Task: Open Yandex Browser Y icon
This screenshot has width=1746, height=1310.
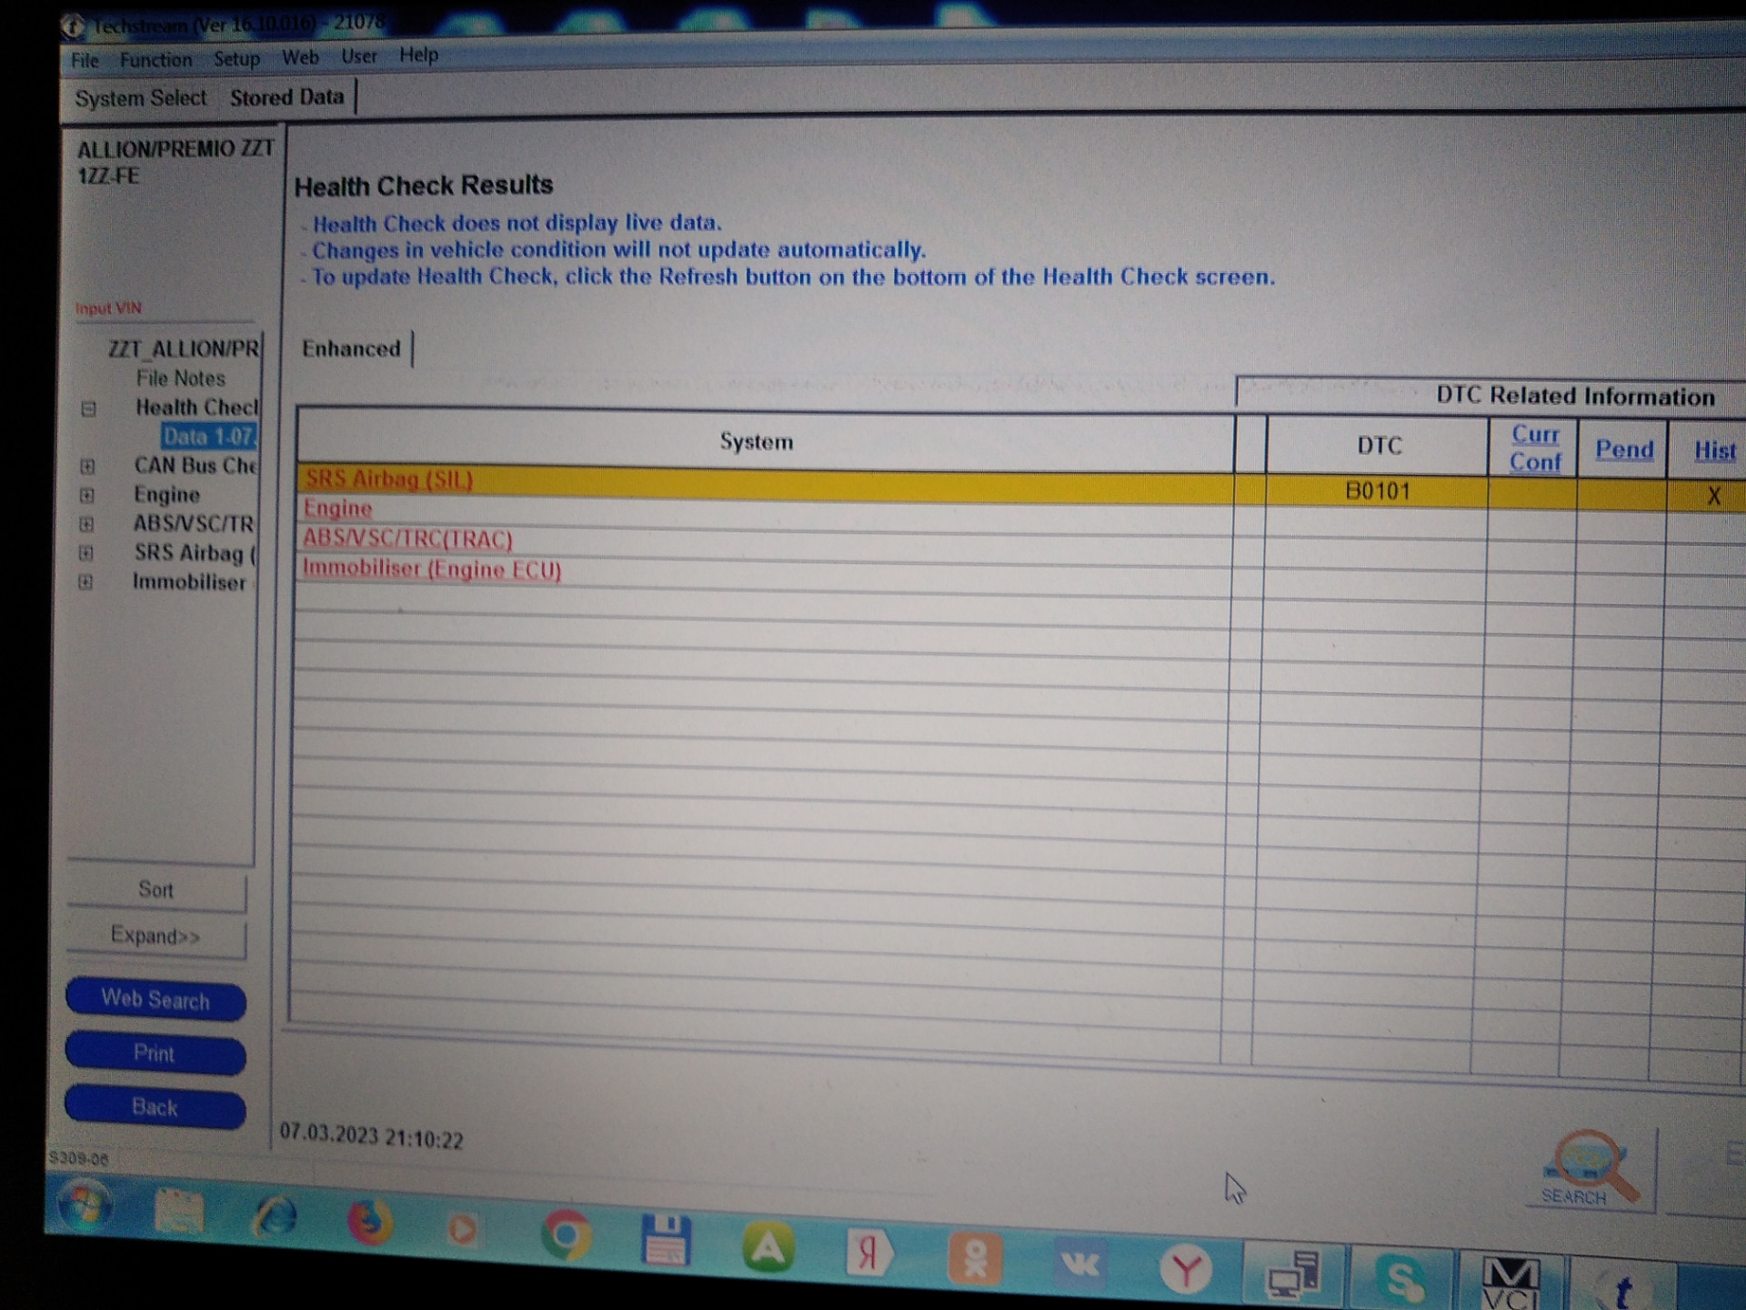Action: 1186,1269
